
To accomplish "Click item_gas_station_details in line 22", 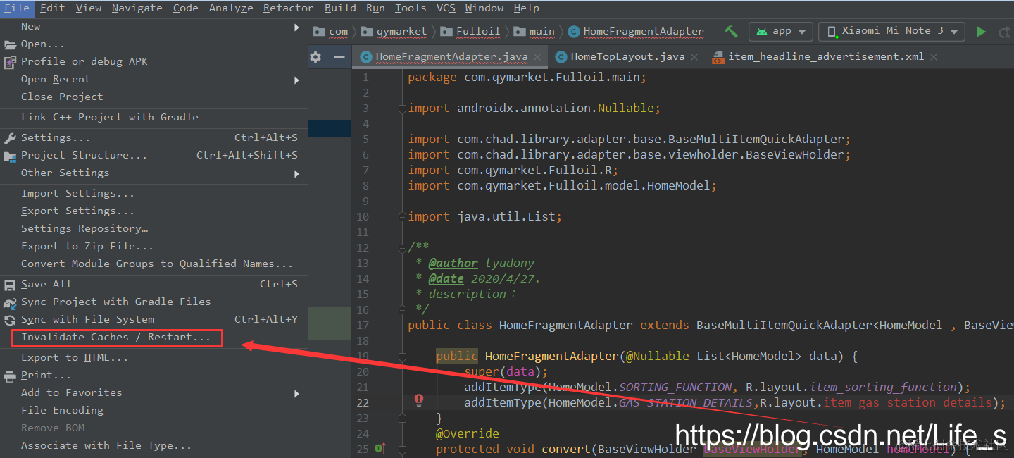I will pos(908,402).
